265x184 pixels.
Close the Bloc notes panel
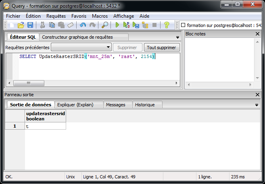(258, 34)
